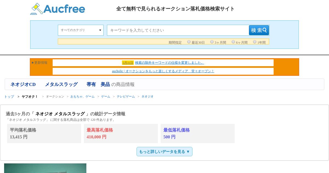Select the 最近30日 period radio button
The height and width of the screenshot is (173, 329).
(x=189, y=42)
